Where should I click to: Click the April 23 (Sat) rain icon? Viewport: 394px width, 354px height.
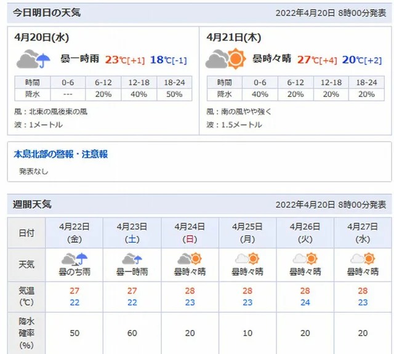(x=132, y=259)
